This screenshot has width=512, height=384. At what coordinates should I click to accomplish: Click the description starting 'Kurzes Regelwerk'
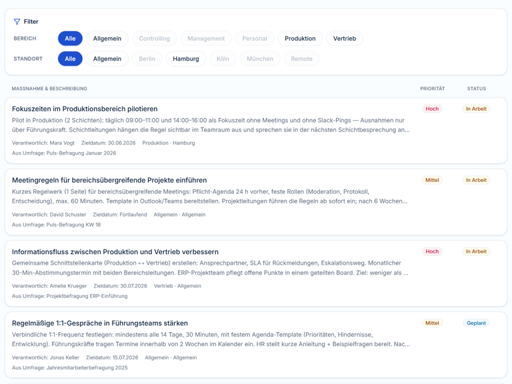(x=210, y=197)
